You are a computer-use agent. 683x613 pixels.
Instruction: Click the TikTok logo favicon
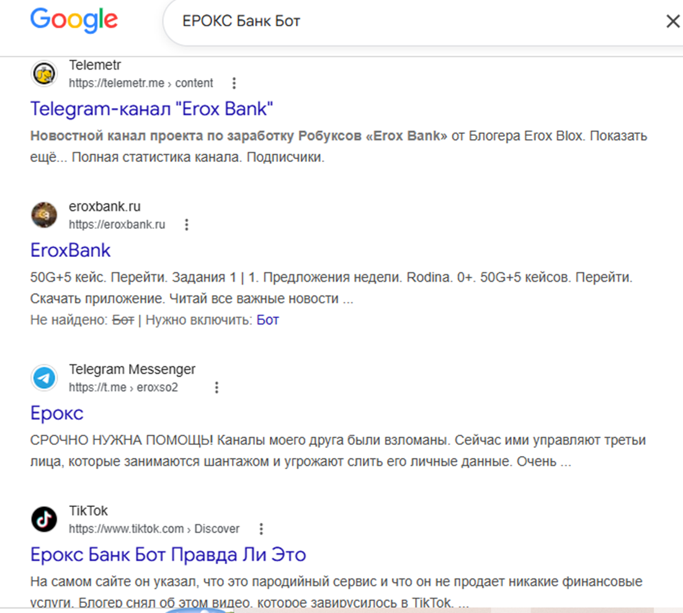coord(44,519)
